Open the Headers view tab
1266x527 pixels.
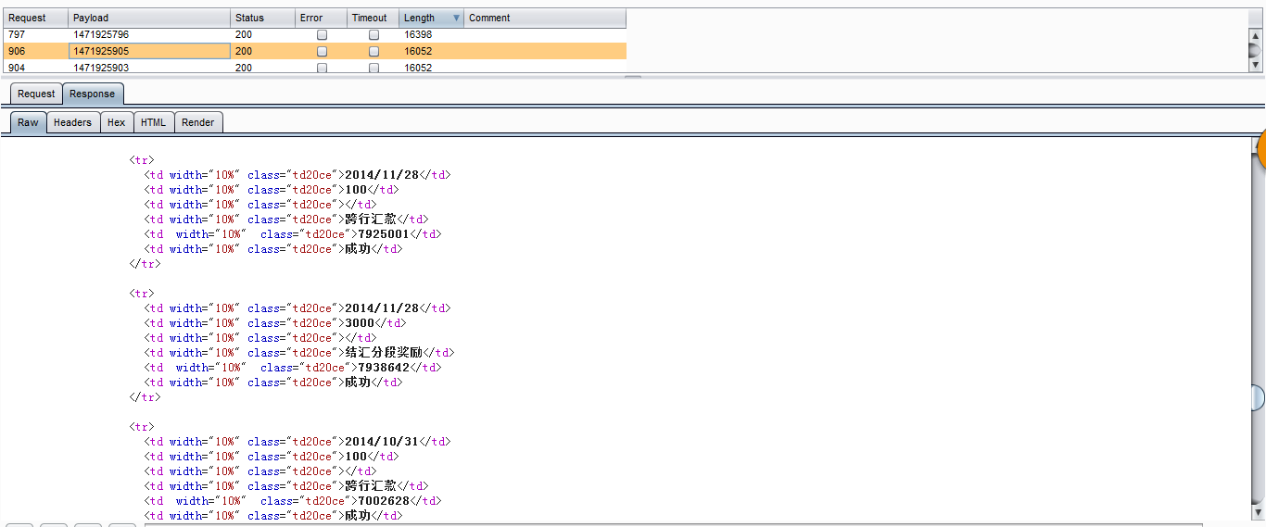pyautogui.click(x=72, y=122)
